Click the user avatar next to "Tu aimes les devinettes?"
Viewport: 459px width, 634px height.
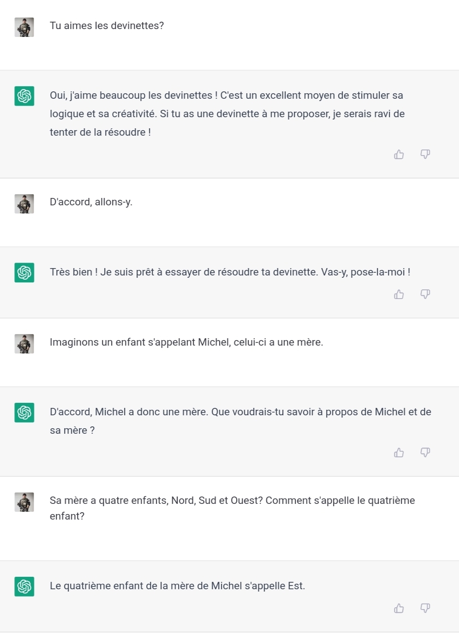[x=24, y=27]
